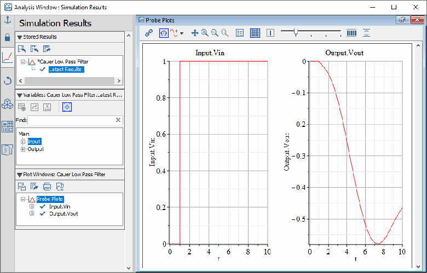Expand the Output variable node
Screen dimensions: 427x273
pos(23,149)
